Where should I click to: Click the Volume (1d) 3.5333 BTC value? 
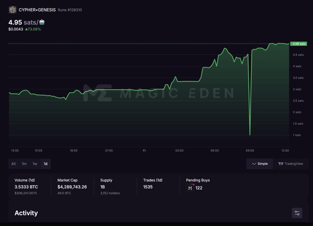click(x=26, y=187)
